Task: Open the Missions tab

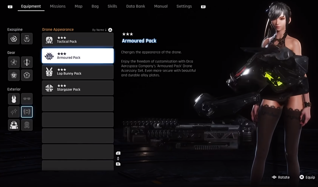Action: coord(58,6)
